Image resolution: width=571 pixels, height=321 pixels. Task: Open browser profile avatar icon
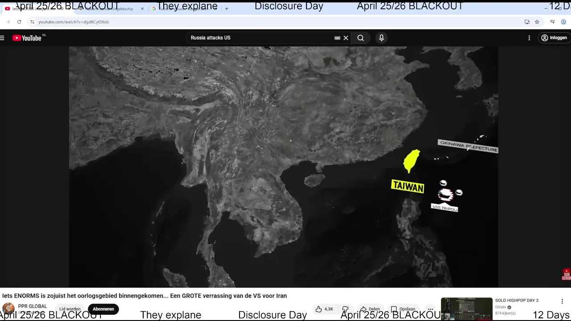click(x=564, y=22)
